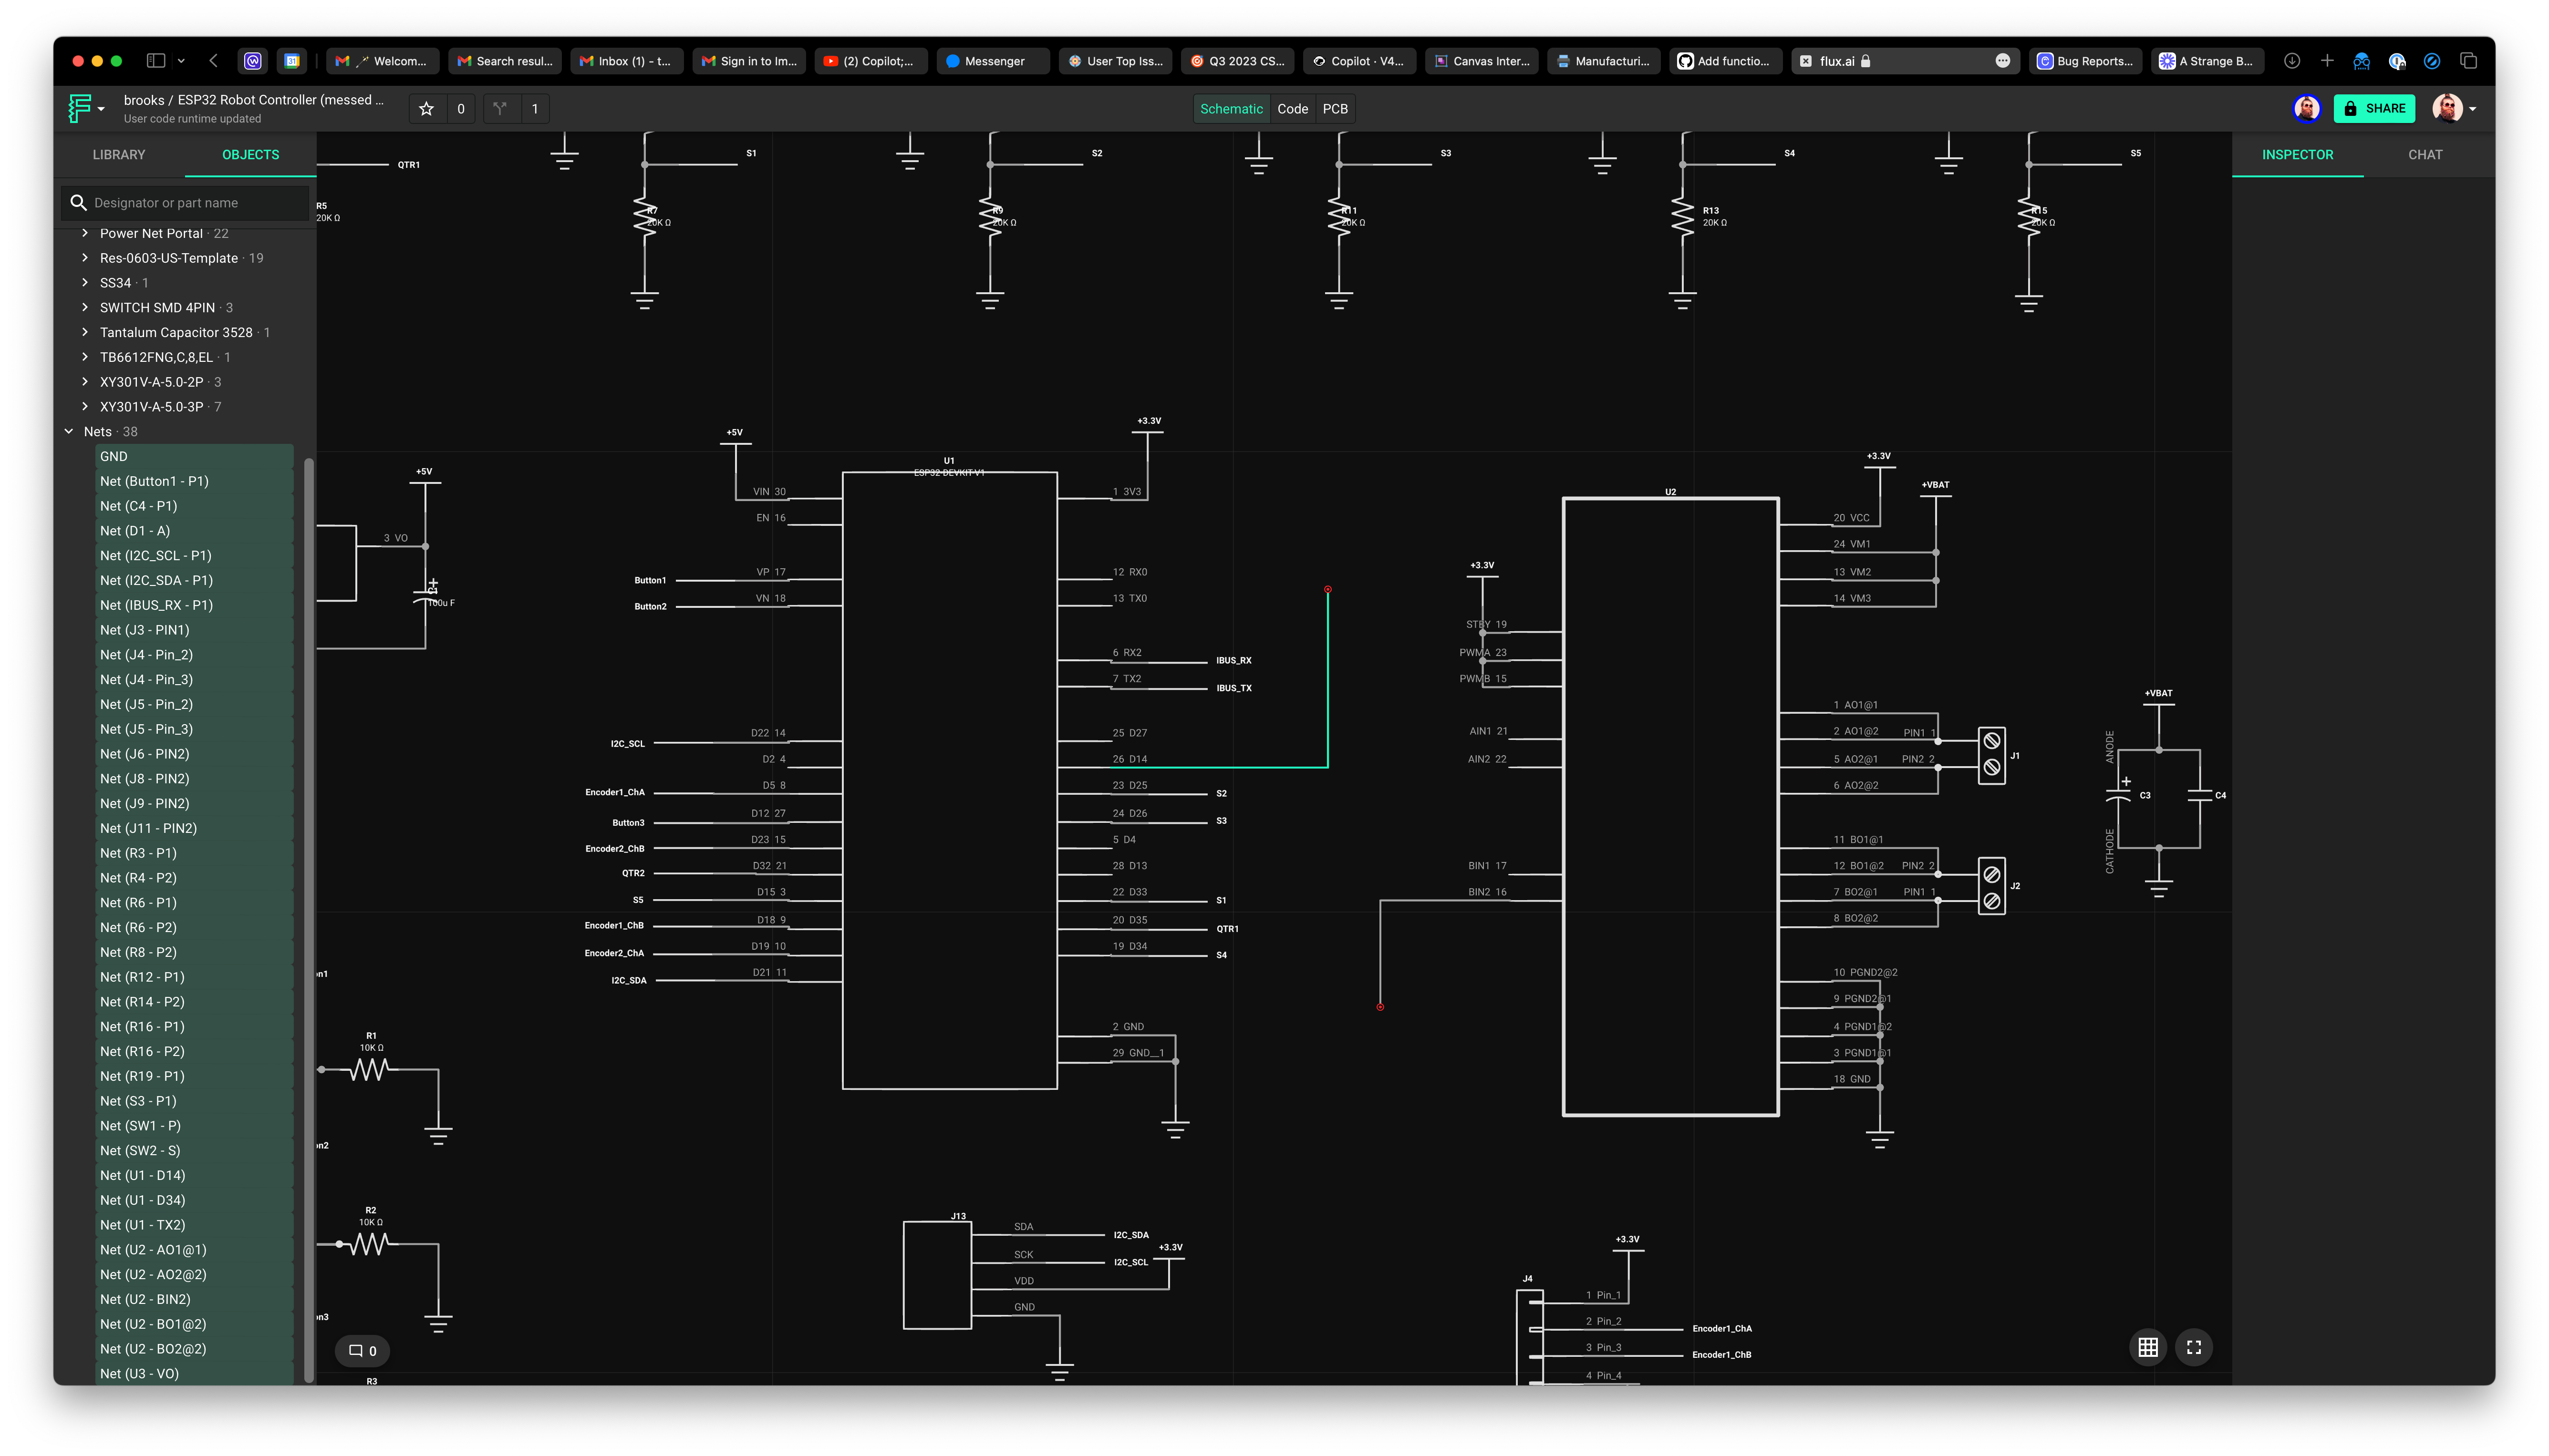Select Net (Button1 - P1)
Screen dimensions: 2549x1456
(194, 481)
